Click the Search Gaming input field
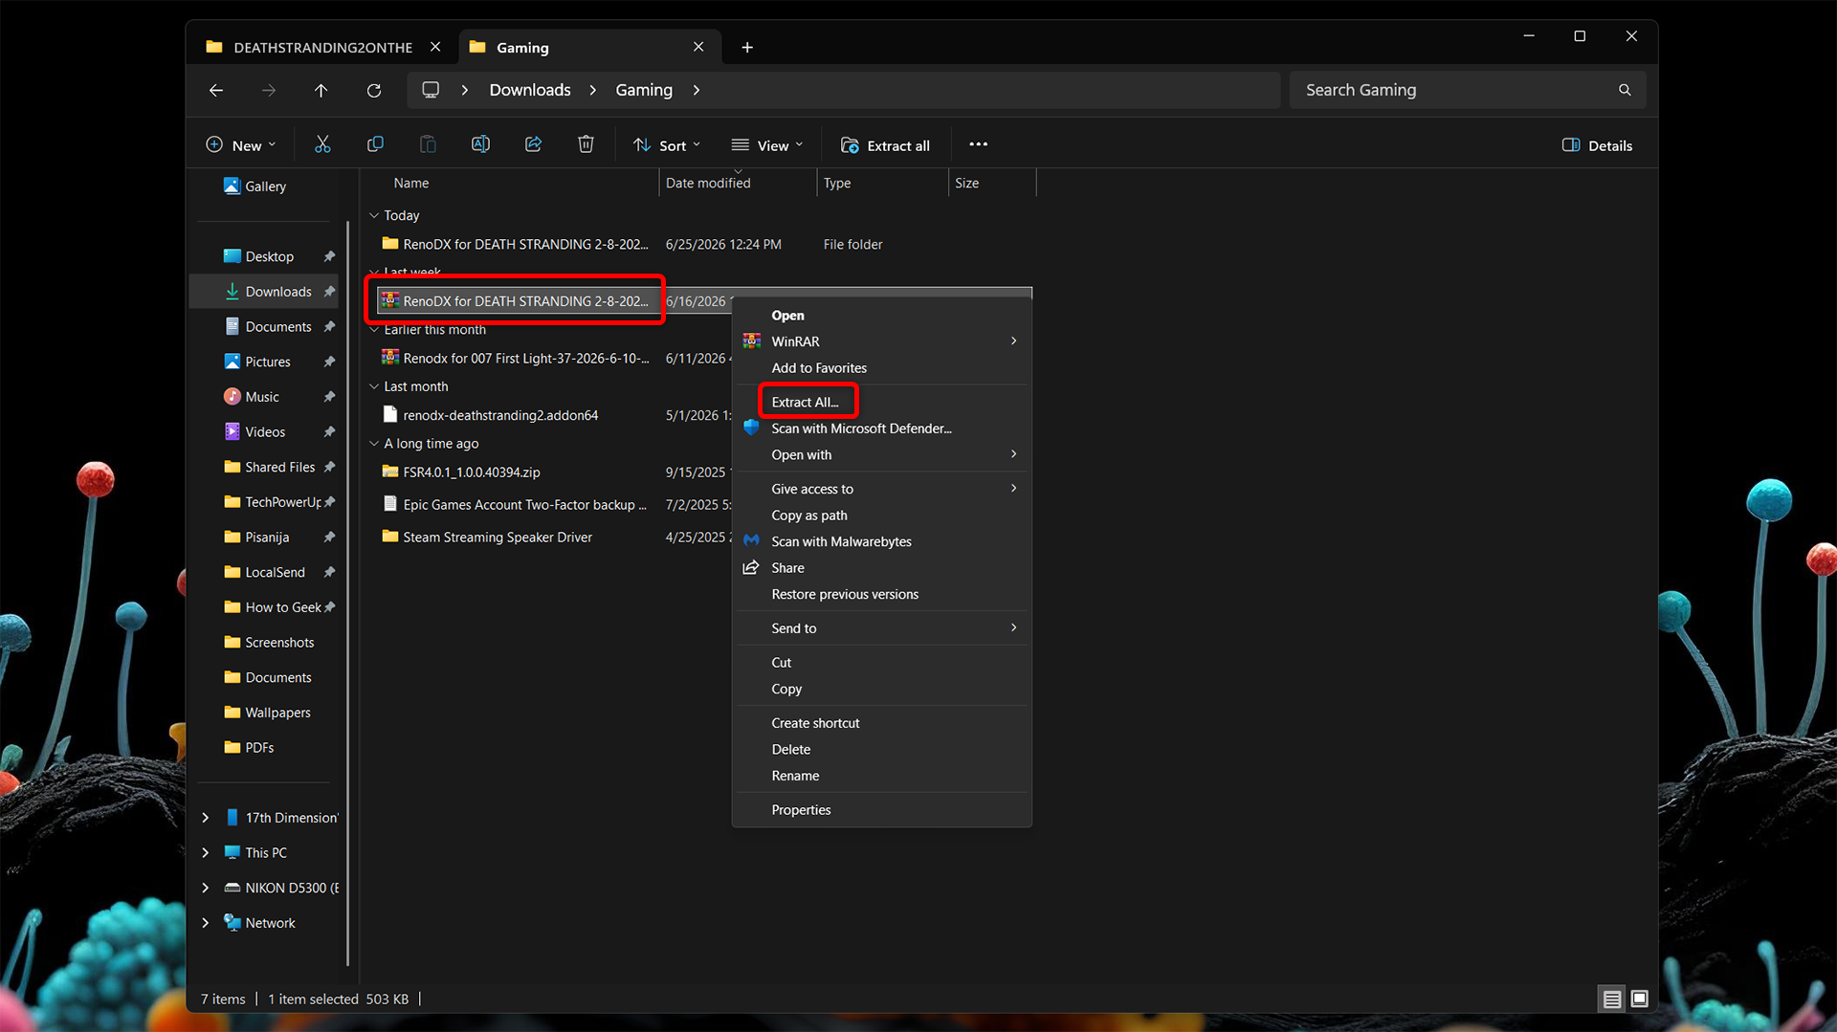Screen dimensions: 1837x1032 click(1467, 90)
